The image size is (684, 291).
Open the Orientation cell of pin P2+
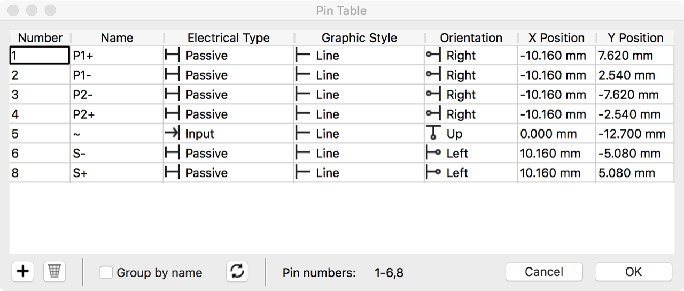tap(471, 114)
